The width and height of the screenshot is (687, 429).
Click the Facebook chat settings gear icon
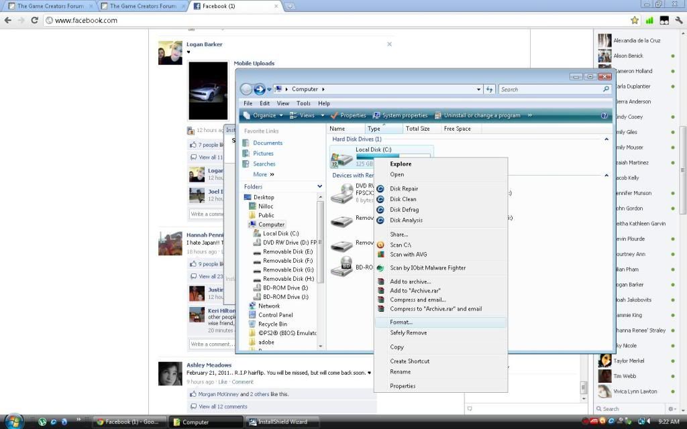click(670, 408)
